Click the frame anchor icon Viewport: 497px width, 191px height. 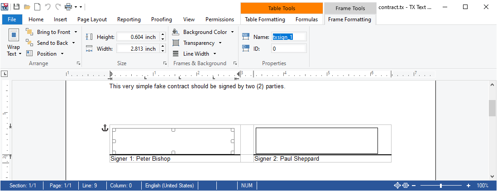click(105, 128)
